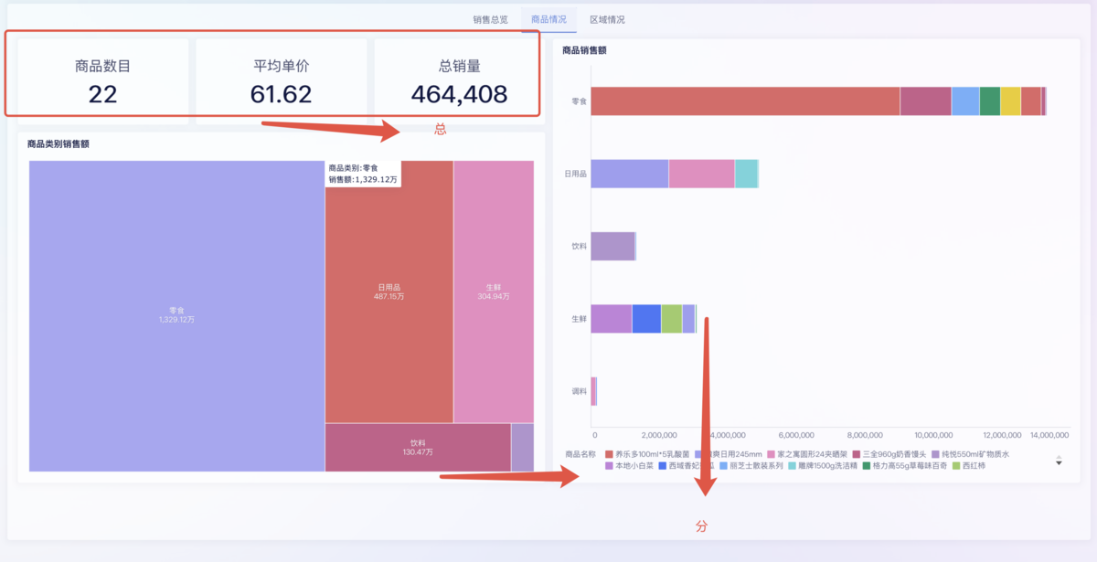Go to the 区域情况 tab
1097x562 pixels.
pyautogui.click(x=607, y=19)
